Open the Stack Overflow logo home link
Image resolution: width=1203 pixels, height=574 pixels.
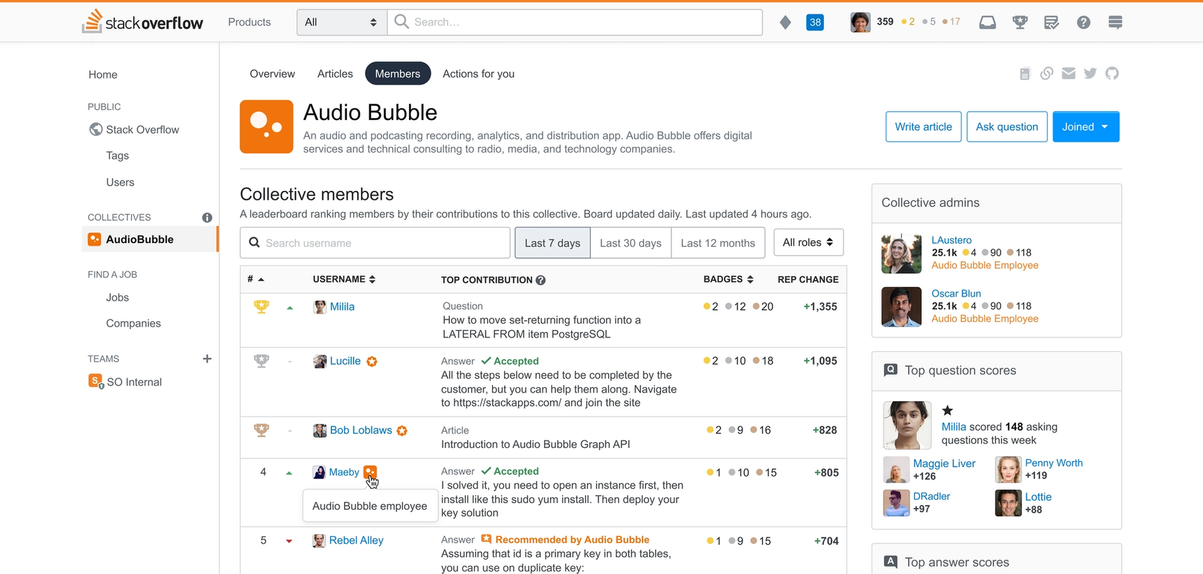point(142,22)
